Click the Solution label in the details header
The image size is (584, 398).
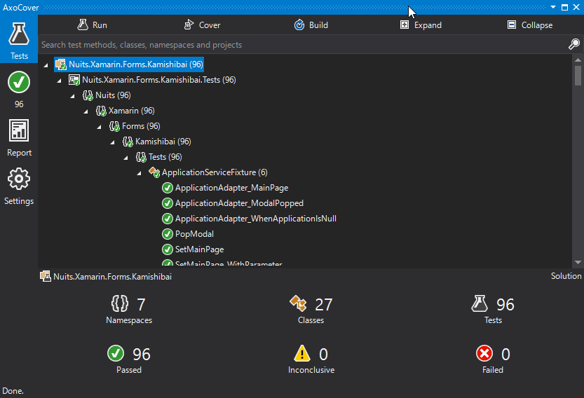coord(566,276)
